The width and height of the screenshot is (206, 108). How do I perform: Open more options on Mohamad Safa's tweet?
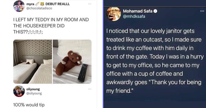click(202, 11)
